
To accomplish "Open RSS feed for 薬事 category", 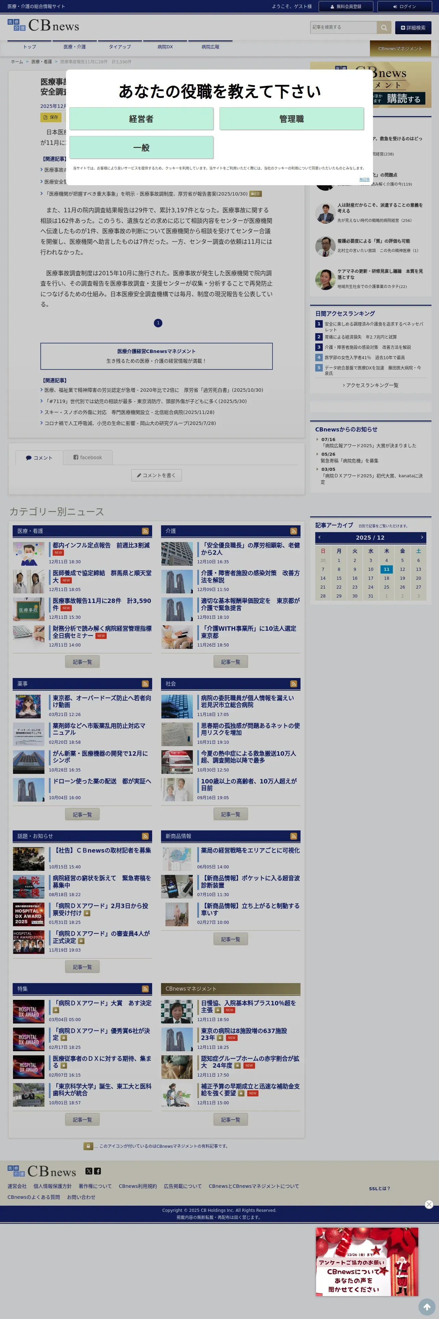I will pyautogui.click(x=145, y=683).
